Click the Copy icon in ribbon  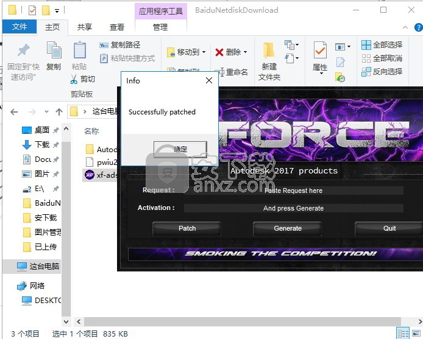coord(54,50)
